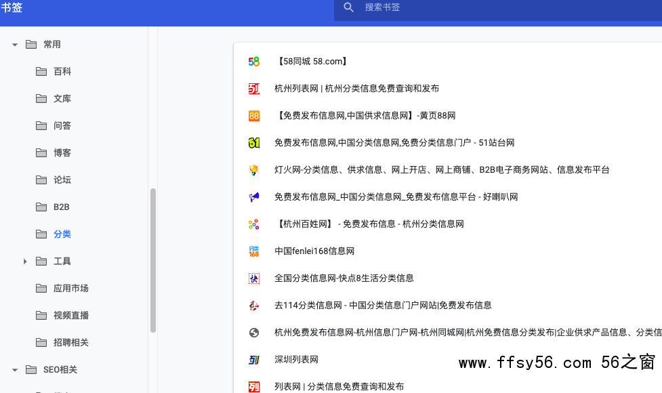
Task: Click the globe favicon of 杭州免费发布信息网
Action: [253, 333]
